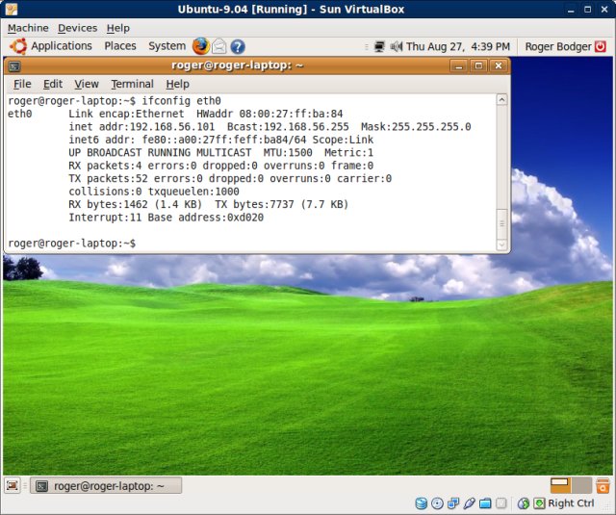Launch the Evolution mail icon
The height and width of the screenshot is (515, 616).
pyautogui.click(x=219, y=47)
